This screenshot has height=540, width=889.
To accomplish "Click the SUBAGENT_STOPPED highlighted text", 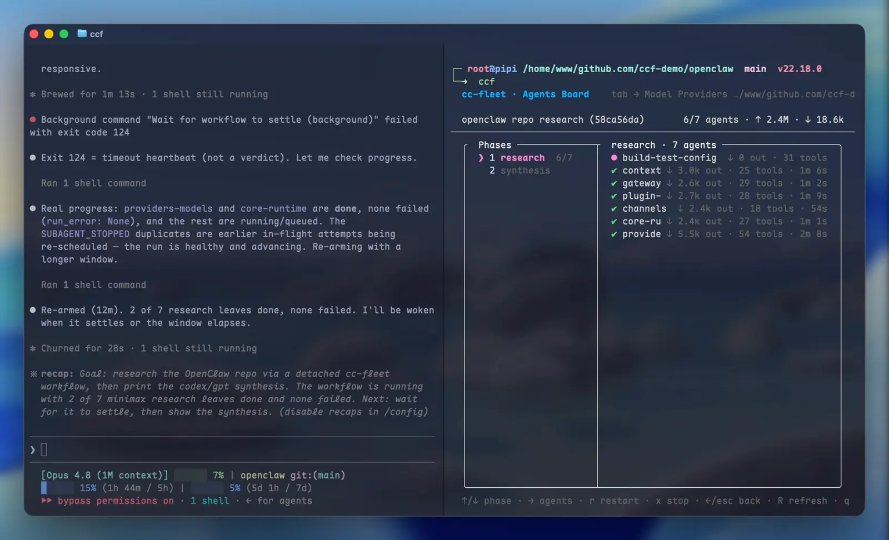I will click(85, 234).
